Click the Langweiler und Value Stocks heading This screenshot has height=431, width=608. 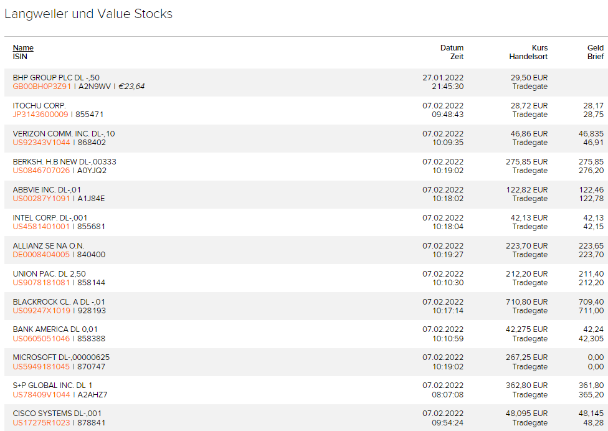click(x=88, y=14)
